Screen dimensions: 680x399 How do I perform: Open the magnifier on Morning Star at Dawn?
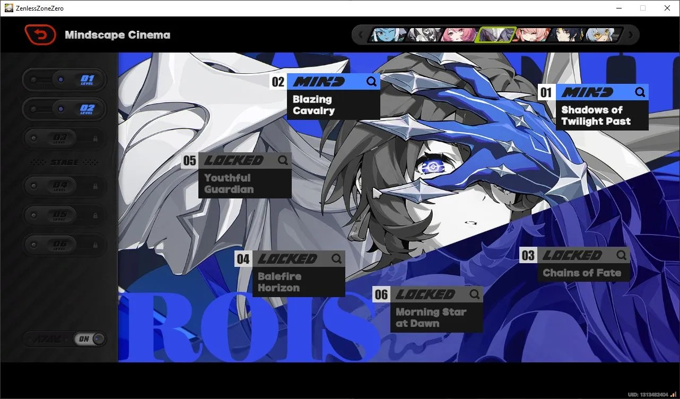[x=475, y=294]
